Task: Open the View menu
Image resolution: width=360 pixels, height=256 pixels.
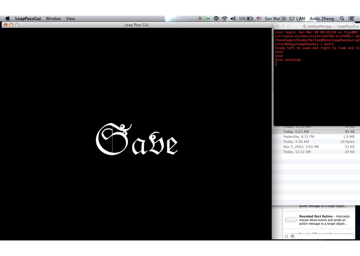Action: tap(70, 19)
